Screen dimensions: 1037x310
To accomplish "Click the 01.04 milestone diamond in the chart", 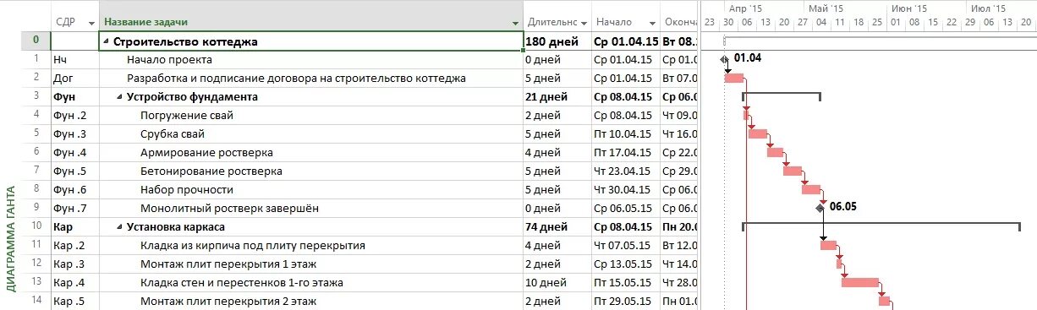I will (x=724, y=59).
